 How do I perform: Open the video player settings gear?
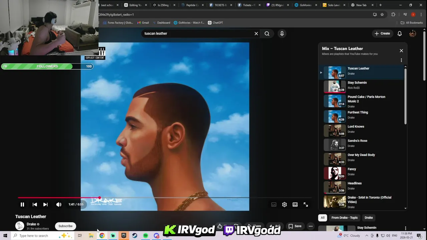point(284,205)
